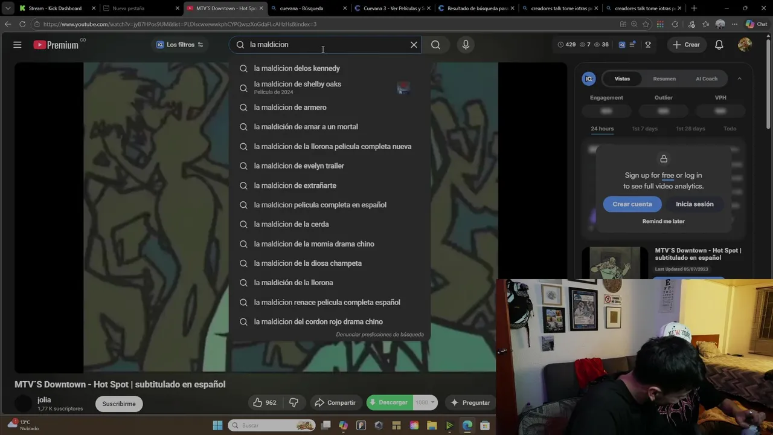Collapse the vidIQ panel chevron
This screenshot has height=435, width=773.
click(739, 79)
